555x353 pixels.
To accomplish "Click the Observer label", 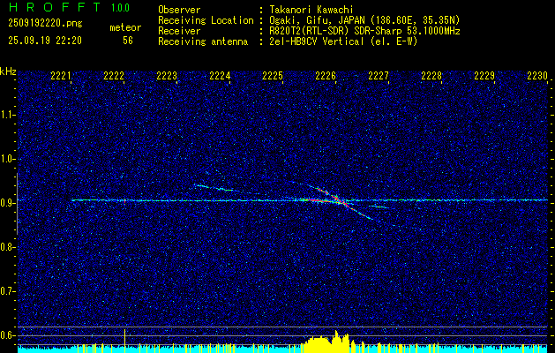I will click(179, 10).
